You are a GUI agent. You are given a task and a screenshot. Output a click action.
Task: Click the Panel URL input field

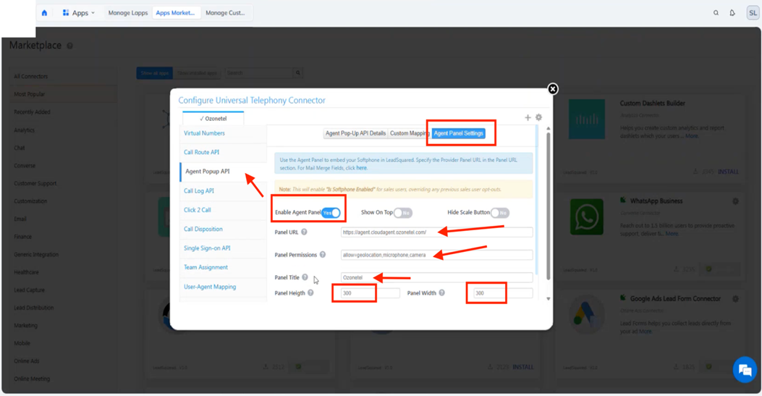tap(436, 232)
